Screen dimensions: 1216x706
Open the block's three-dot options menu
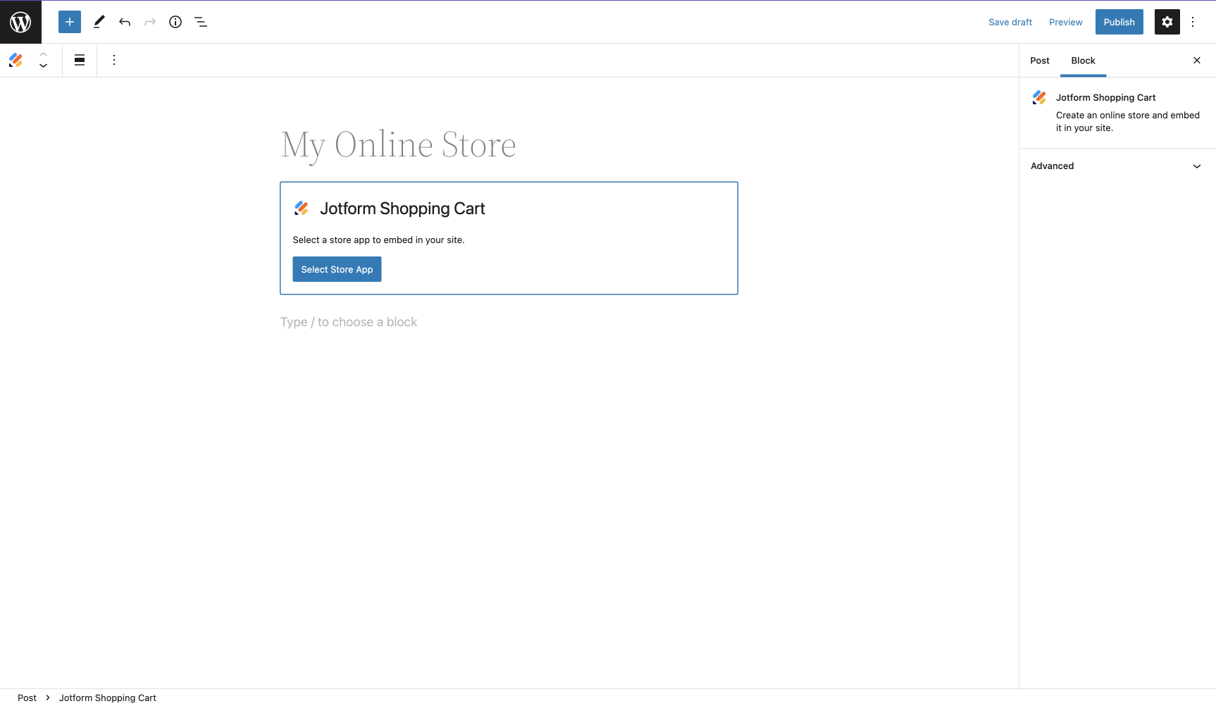click(x=113, y=60)
